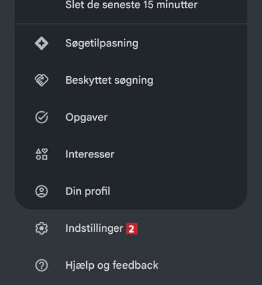Image resolution: width=262 pixels, height=285 pixels.
Task: Click the Indstillinger gear icon
Action: 41,228
